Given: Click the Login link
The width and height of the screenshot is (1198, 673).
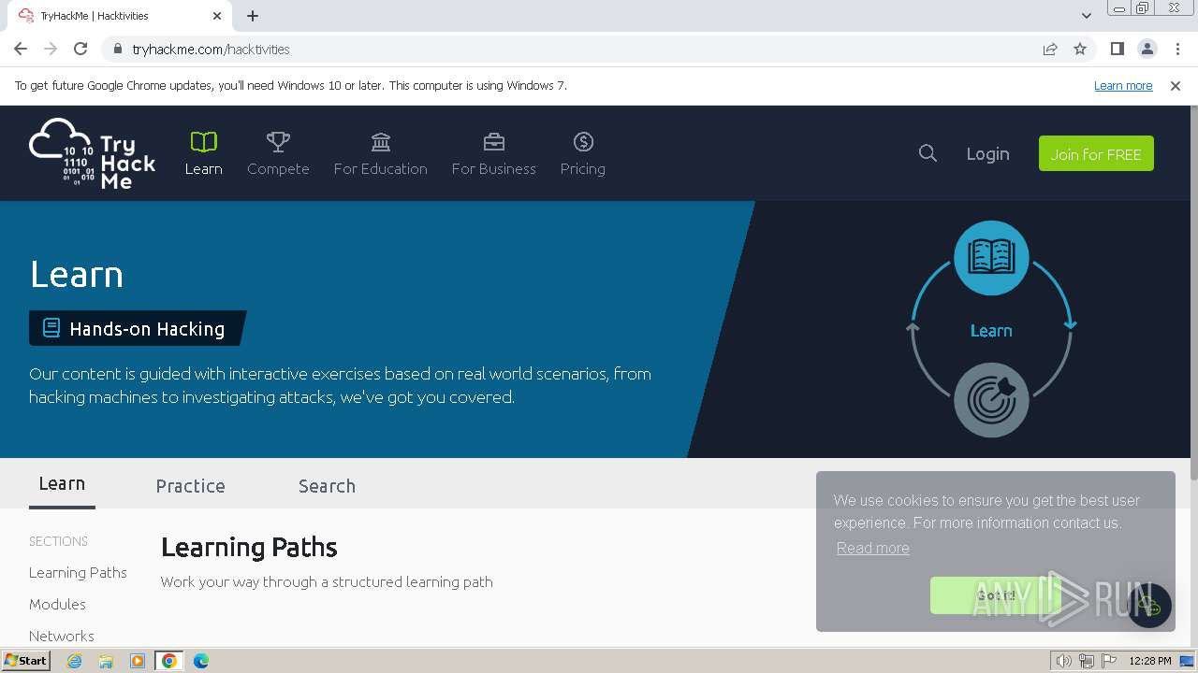Looking at the screenshot, I should [x=987, y=153].
